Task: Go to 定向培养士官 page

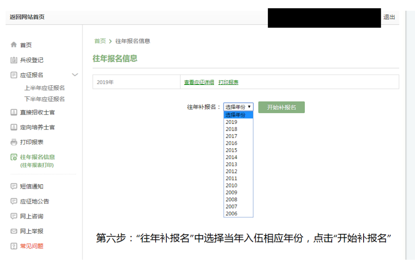Action: [x=37, y=127]
